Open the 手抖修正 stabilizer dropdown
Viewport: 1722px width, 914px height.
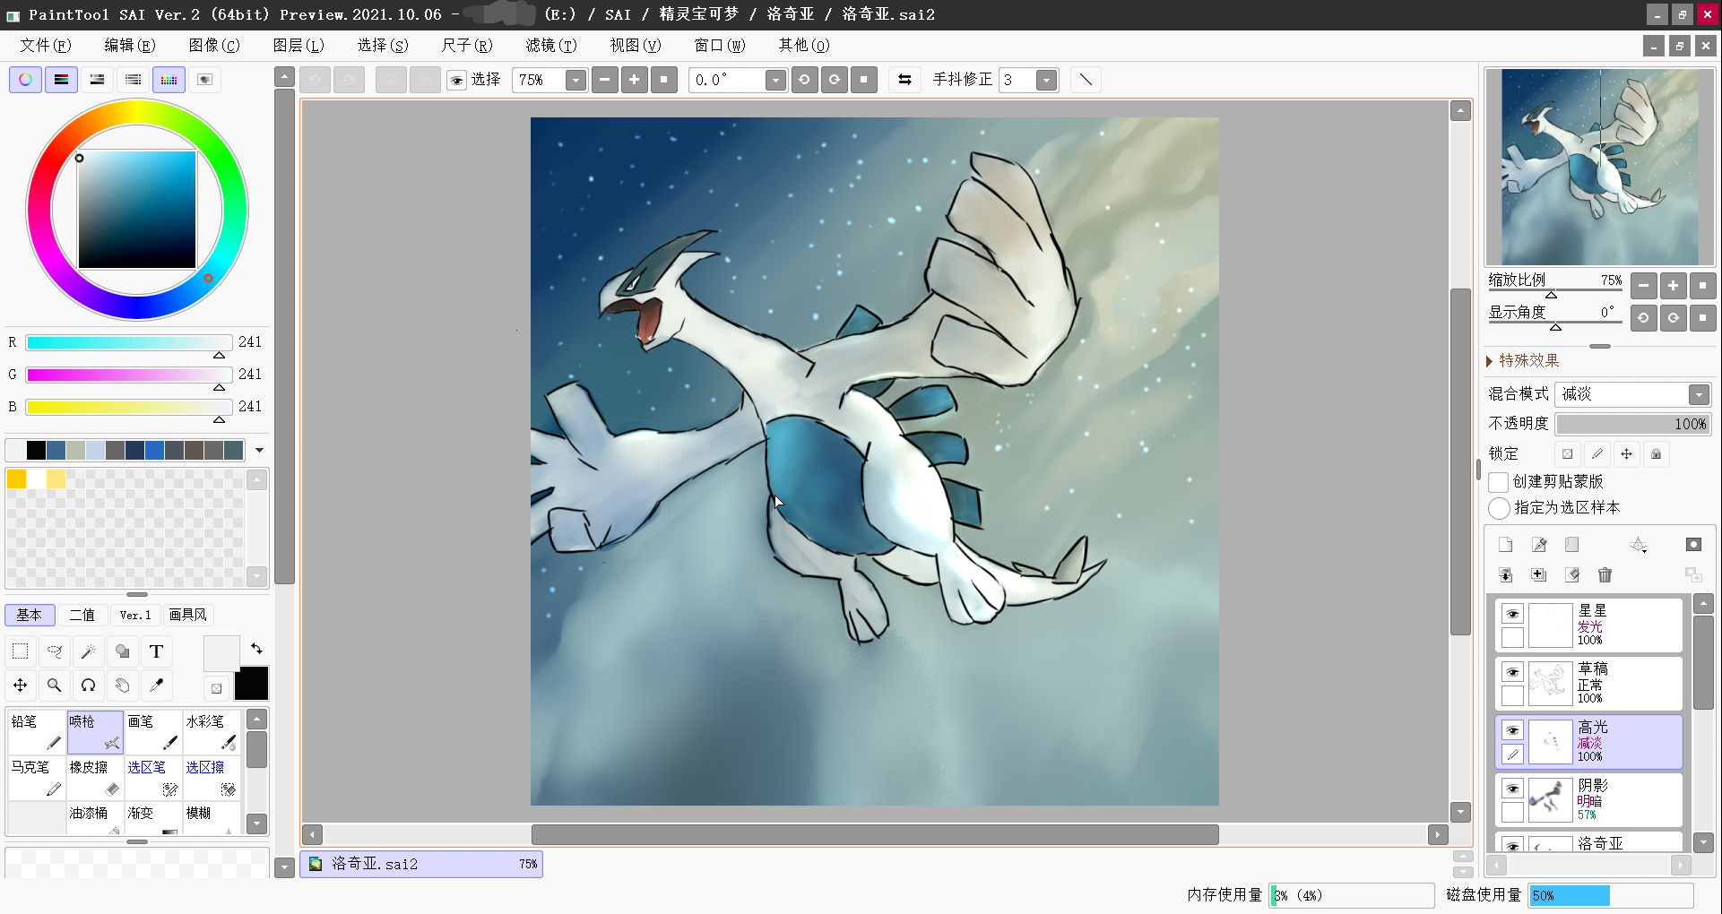tap(1046, 81)
